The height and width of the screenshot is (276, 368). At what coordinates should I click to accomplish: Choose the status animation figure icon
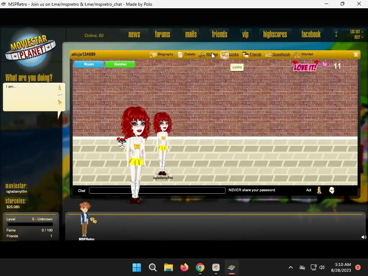tap(60, 88)
